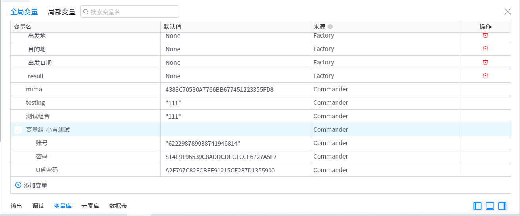Viewport: 520px width, 216px height.
Task: Show the 输出 tab
Action: [x=16, y=206]
